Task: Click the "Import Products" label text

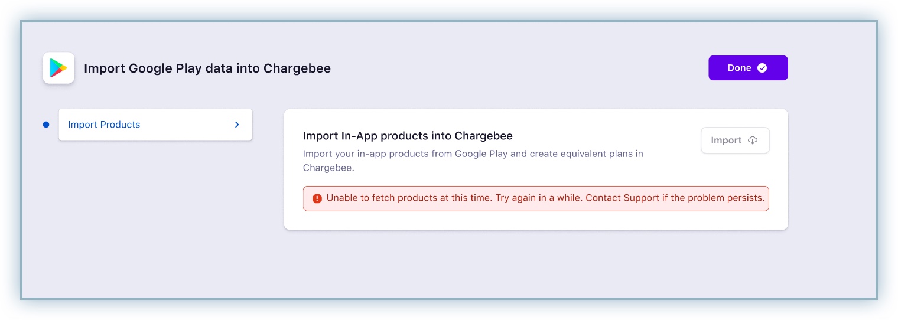Action: point(104,125)
